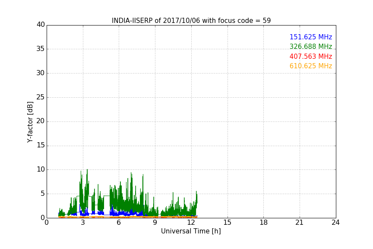Viewport: 373px width, 249px height.
Task: Click the y-axis tick label 40
Action: (41, 25)
